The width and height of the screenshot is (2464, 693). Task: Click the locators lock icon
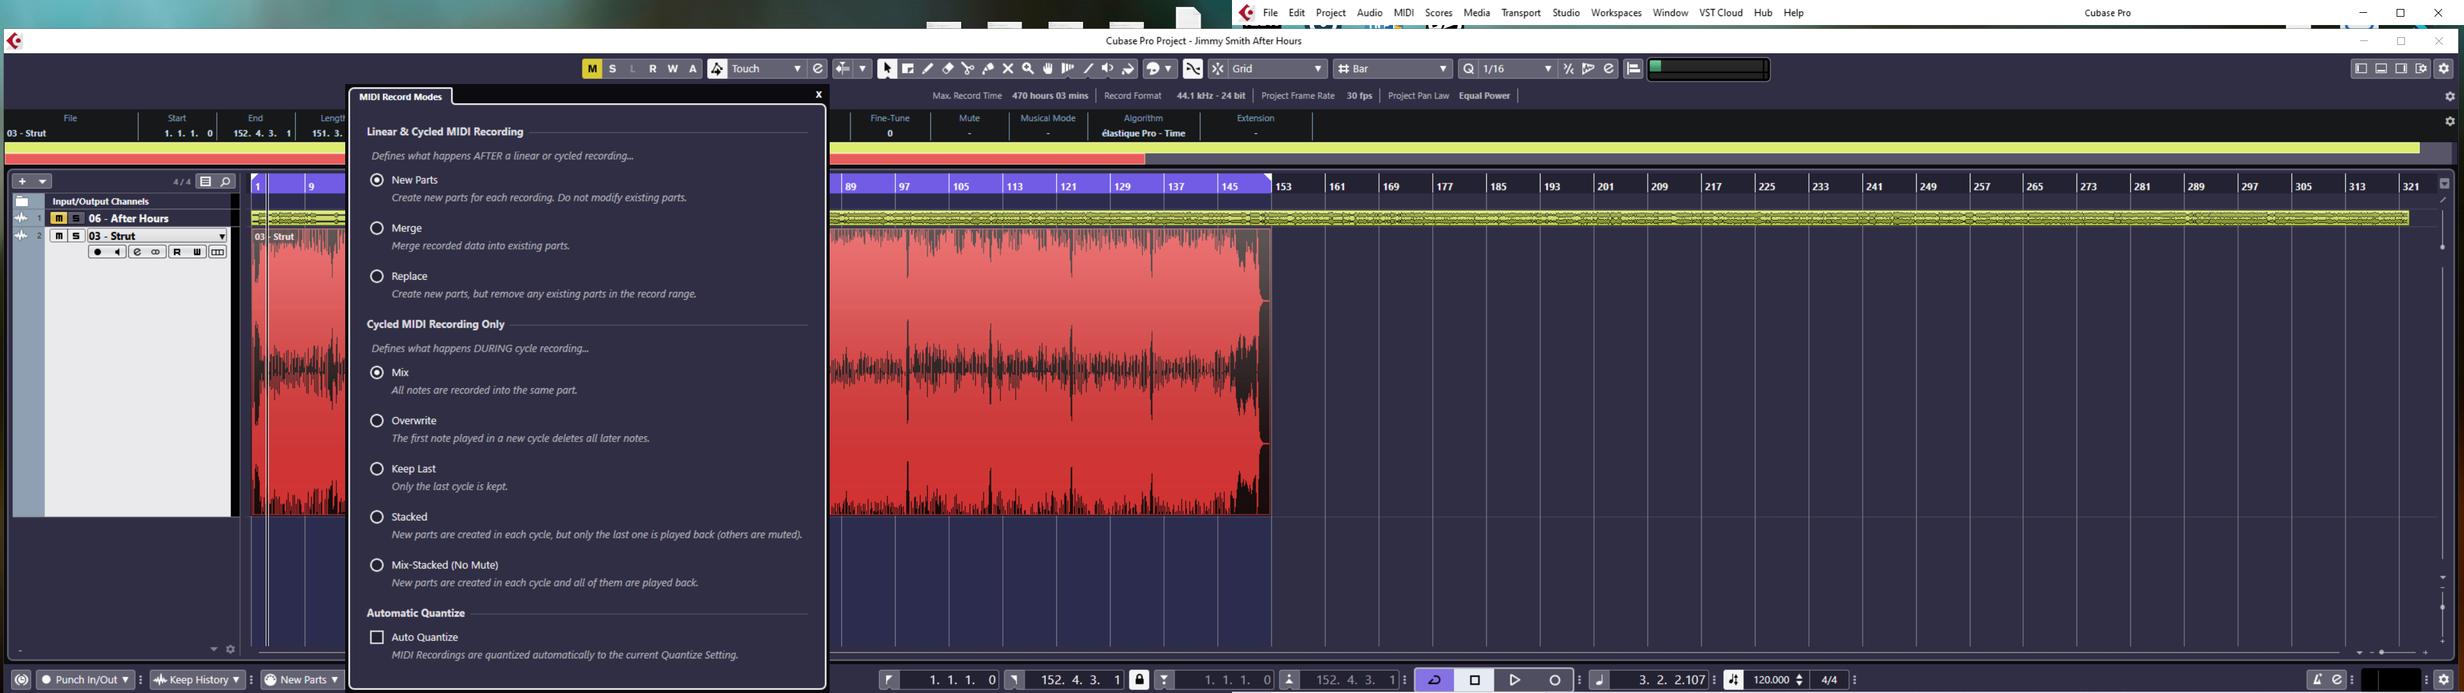[x=1138, y=680]
